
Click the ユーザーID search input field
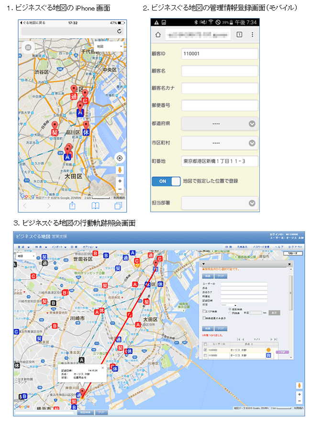coord(244,284)
